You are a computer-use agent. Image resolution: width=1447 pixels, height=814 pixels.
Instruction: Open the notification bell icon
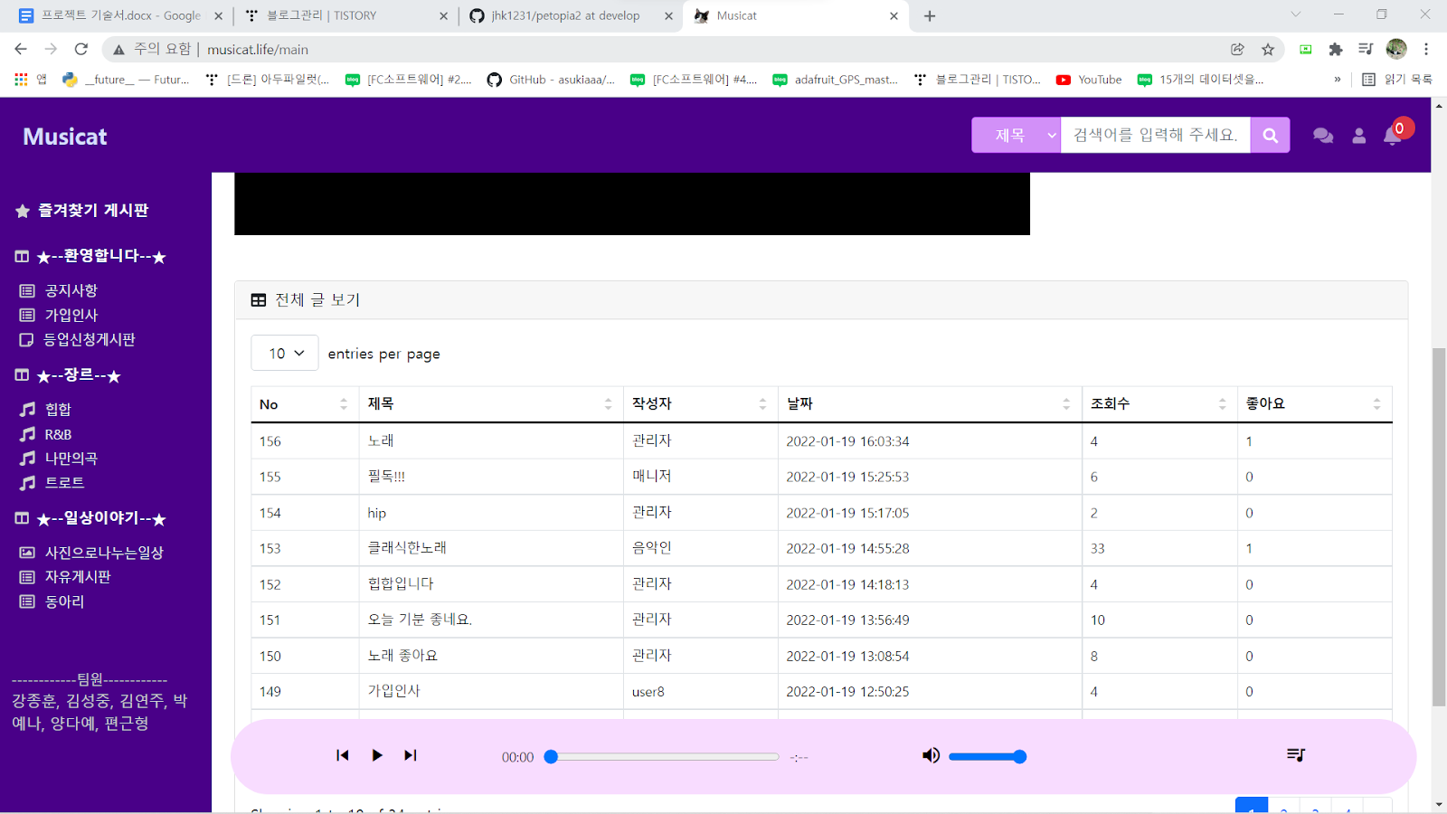tap(1393, 136)
